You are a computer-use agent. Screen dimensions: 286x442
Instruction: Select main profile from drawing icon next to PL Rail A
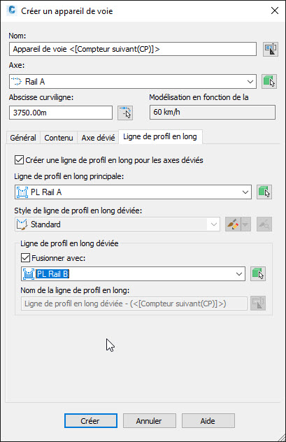click(x=264, y=192)
